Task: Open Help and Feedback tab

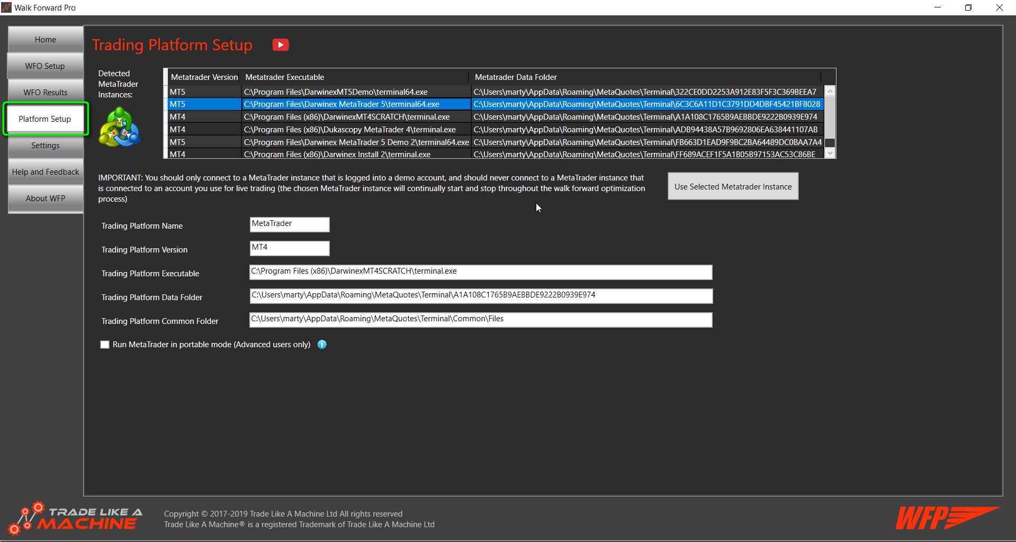Action: pyautogui.click(x=46, y=171)
